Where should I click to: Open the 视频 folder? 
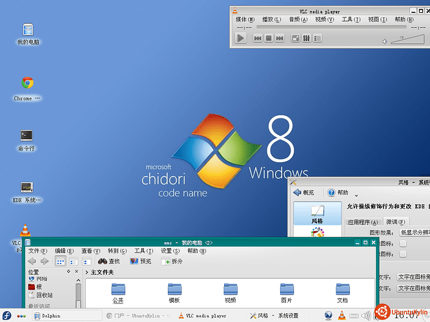[x=230, y=293]
